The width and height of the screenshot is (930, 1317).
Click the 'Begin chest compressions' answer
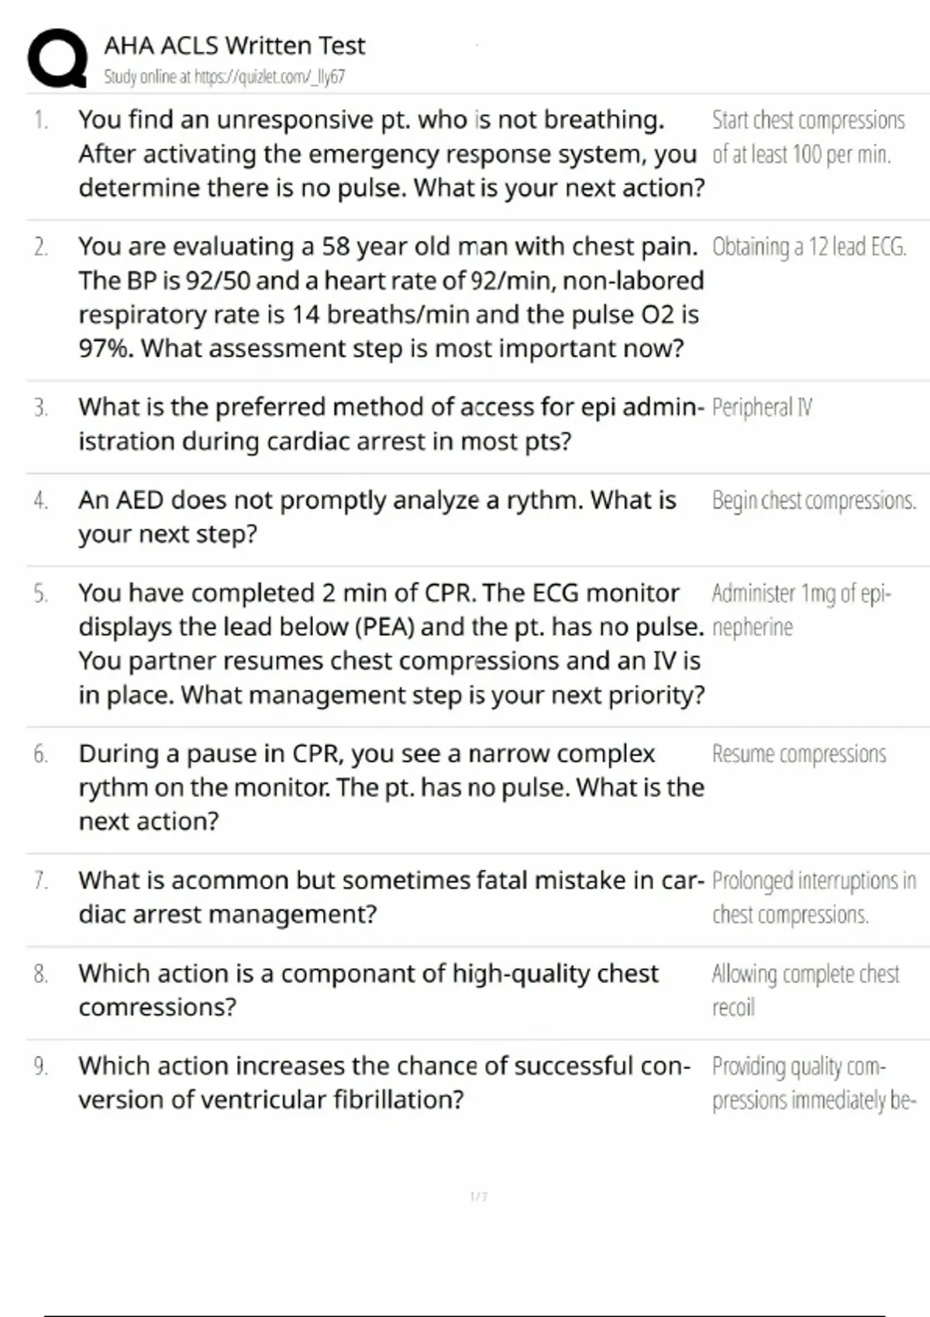tap(814, 500)
